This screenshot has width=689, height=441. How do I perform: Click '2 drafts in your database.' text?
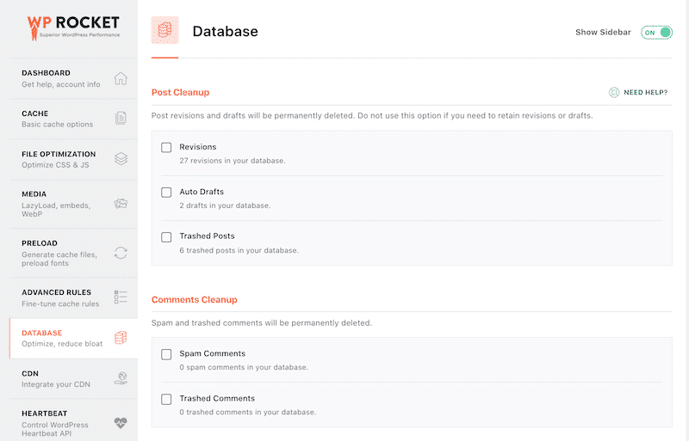[x=225, y=205]
